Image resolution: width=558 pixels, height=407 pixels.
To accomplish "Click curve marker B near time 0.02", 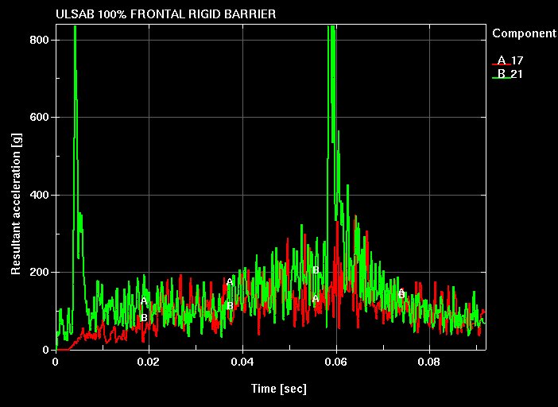I will (144, 318).
